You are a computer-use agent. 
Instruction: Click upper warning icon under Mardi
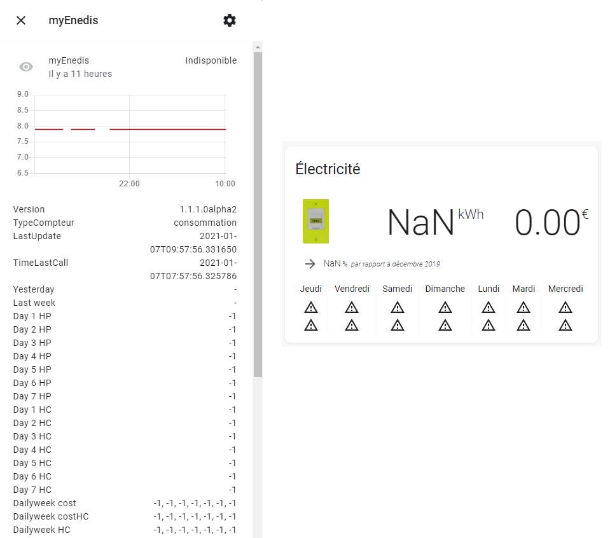coord(523,307)
